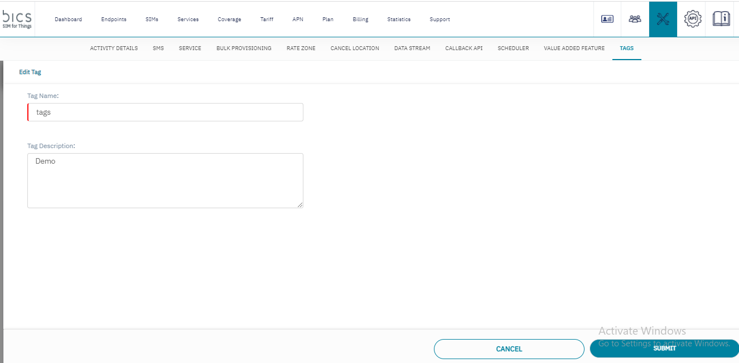
Task: Switch to the Bulk Provisioning tab
Action: (244, 48)
